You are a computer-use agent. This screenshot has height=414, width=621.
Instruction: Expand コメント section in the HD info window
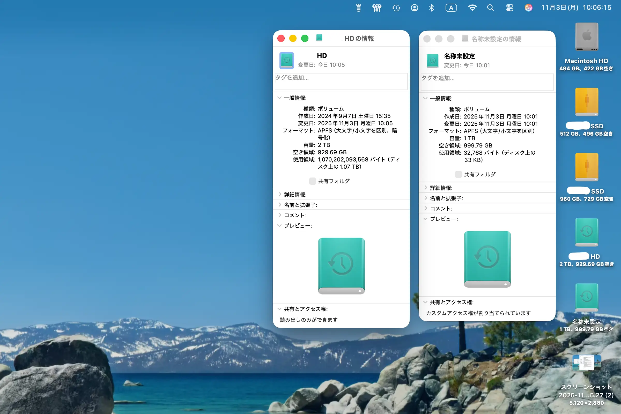pos(280,215)
